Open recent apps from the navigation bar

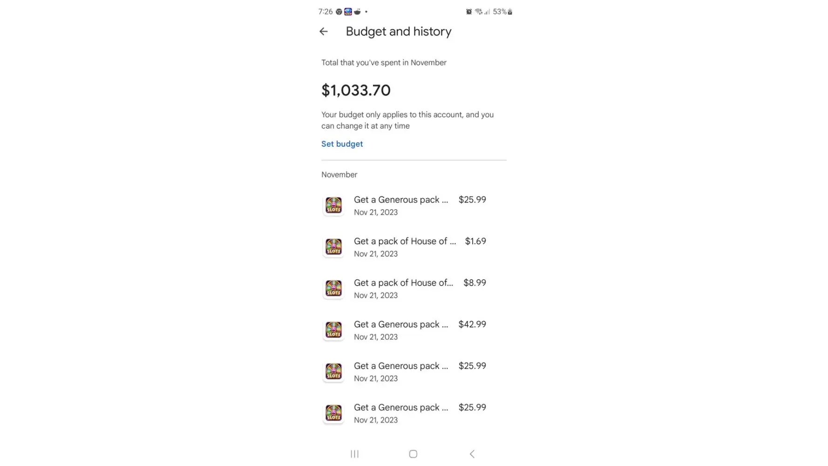click(354, 454)
